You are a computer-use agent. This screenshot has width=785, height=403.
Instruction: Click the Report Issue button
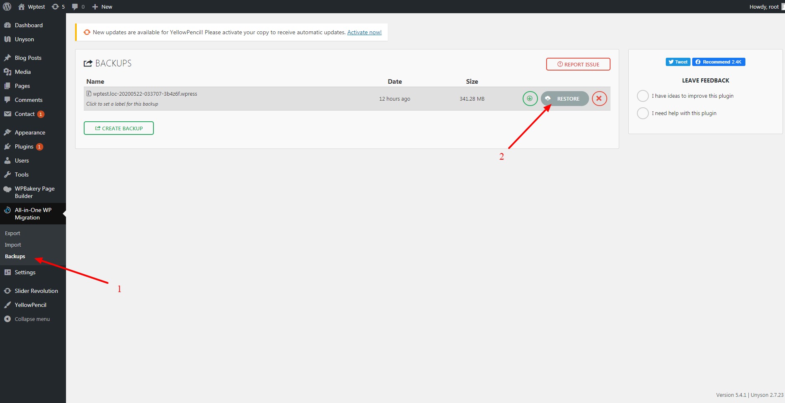(x=578, y=64)
